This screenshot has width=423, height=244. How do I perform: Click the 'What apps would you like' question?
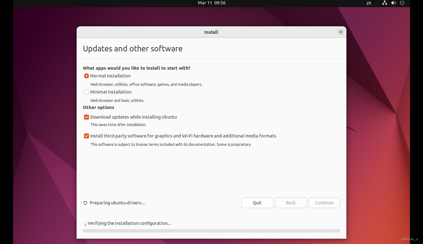tap(136, 68)
